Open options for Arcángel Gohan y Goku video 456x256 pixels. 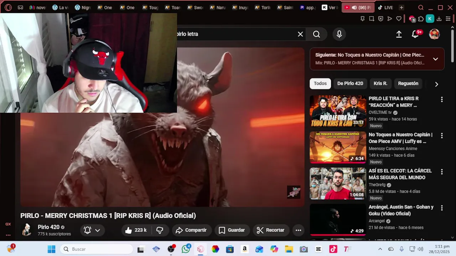(x=442, y=208)
